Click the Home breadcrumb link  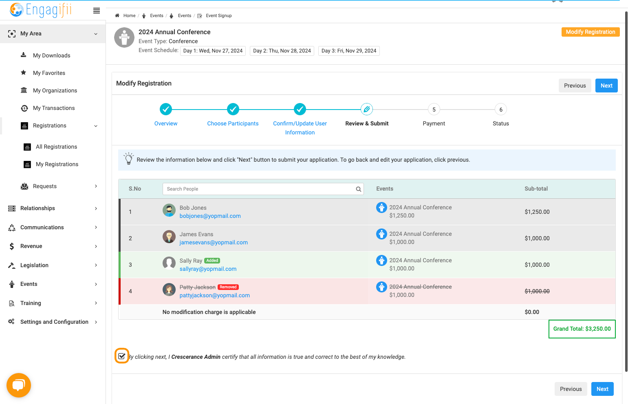pos(130,15)
